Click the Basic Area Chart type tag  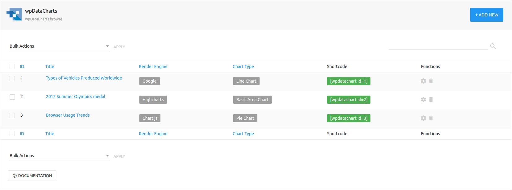252,100
